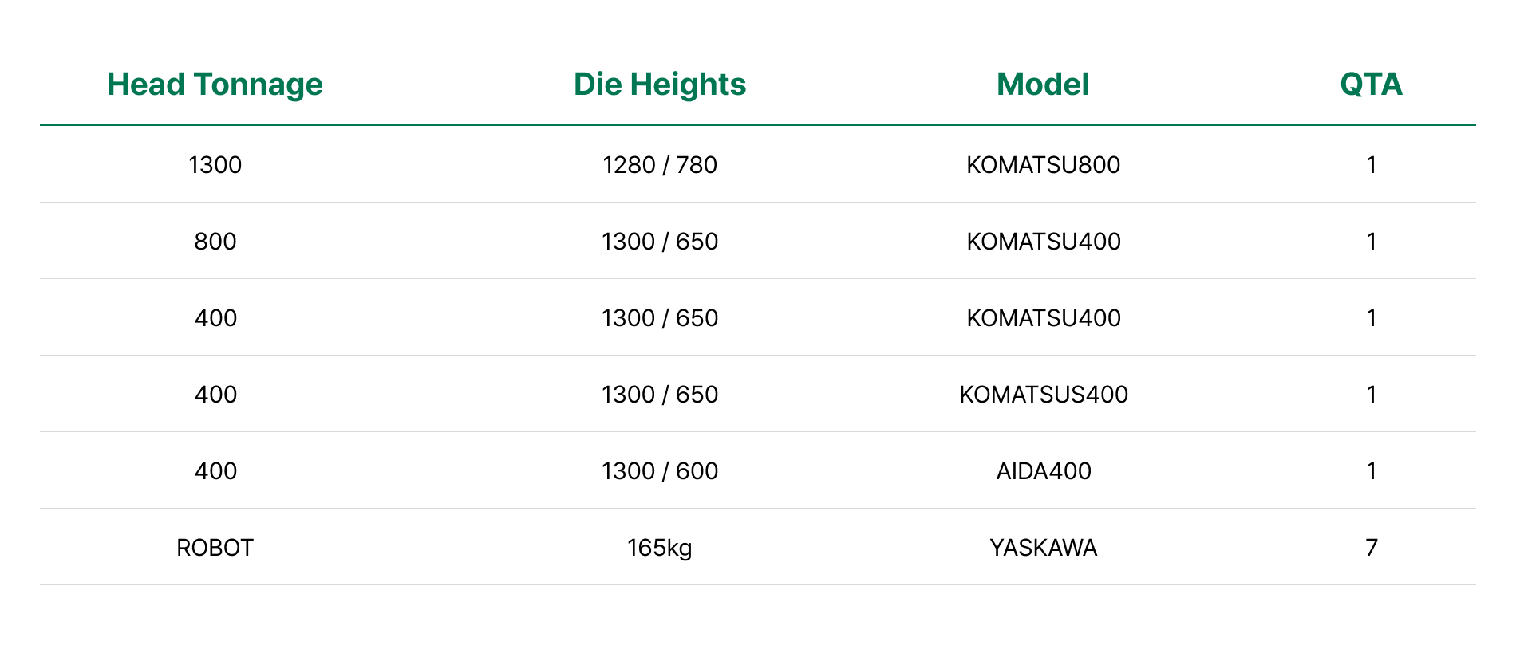Click the 1280 / 780 die height
Screen dimensions: 1516x649
(x=660, y=165)
